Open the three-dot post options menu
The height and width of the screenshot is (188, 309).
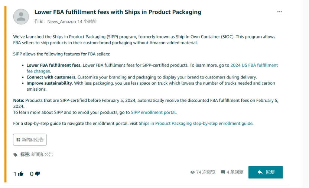(279, 12)
